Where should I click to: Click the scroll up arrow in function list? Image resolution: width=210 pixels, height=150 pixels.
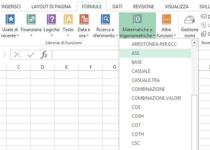tap(194, 43)
